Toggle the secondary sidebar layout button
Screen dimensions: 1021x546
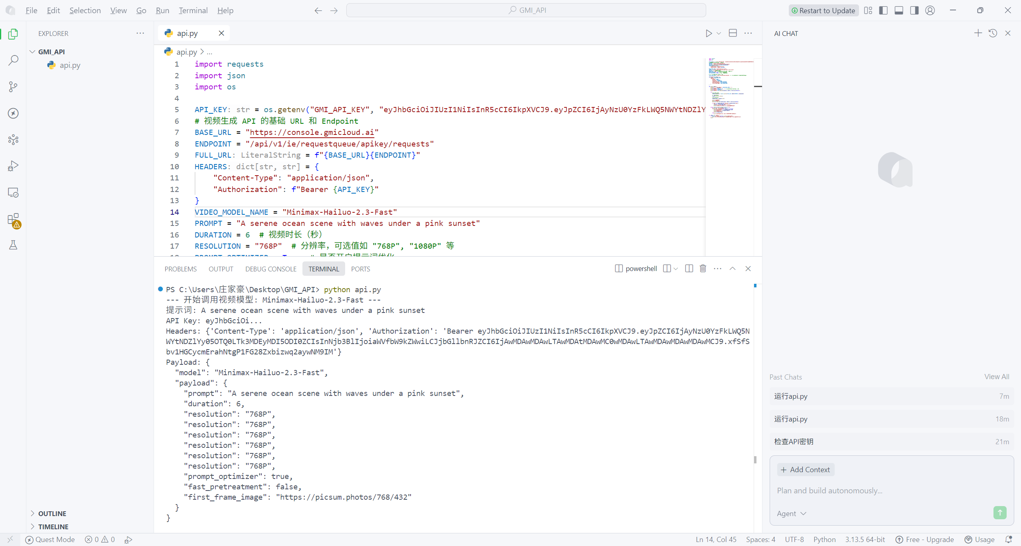[x=914, y=10]
